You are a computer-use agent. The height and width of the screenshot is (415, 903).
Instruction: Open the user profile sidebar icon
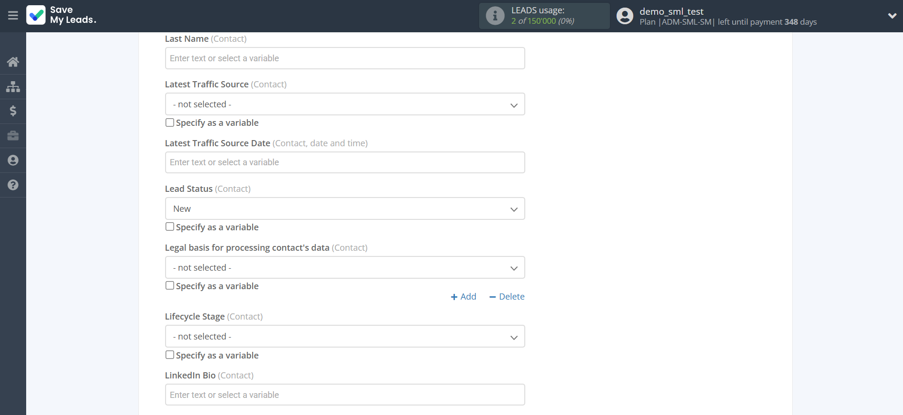[x=13, y=160]
